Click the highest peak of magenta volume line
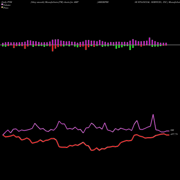Viewport: 180px width, 180px height. (153, 114)
